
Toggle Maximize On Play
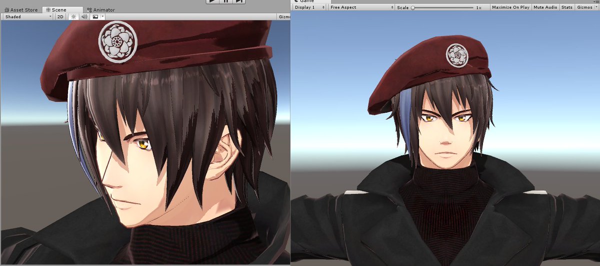click(x=510, y=7)
